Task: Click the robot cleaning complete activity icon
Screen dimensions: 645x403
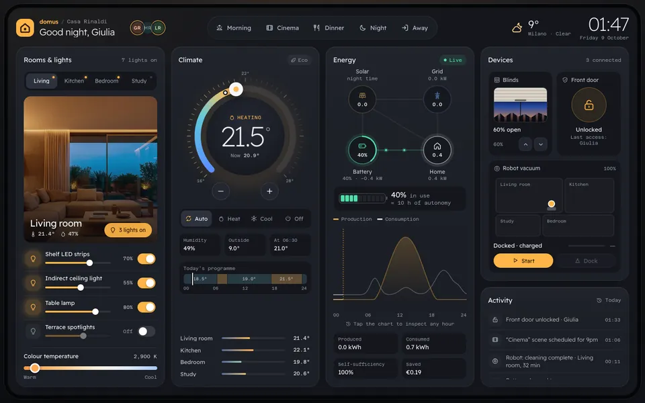Action: pos(495,361)
